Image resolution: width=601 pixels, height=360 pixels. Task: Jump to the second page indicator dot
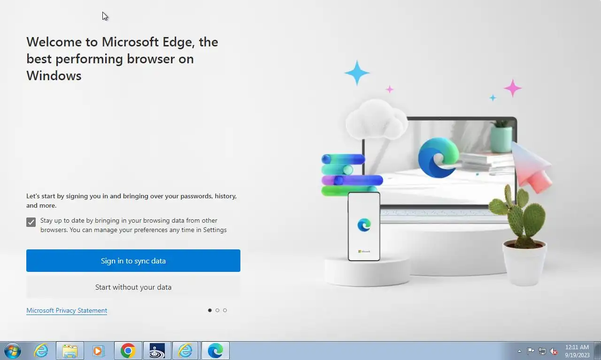pyautogui.click(x=217, y=310)
